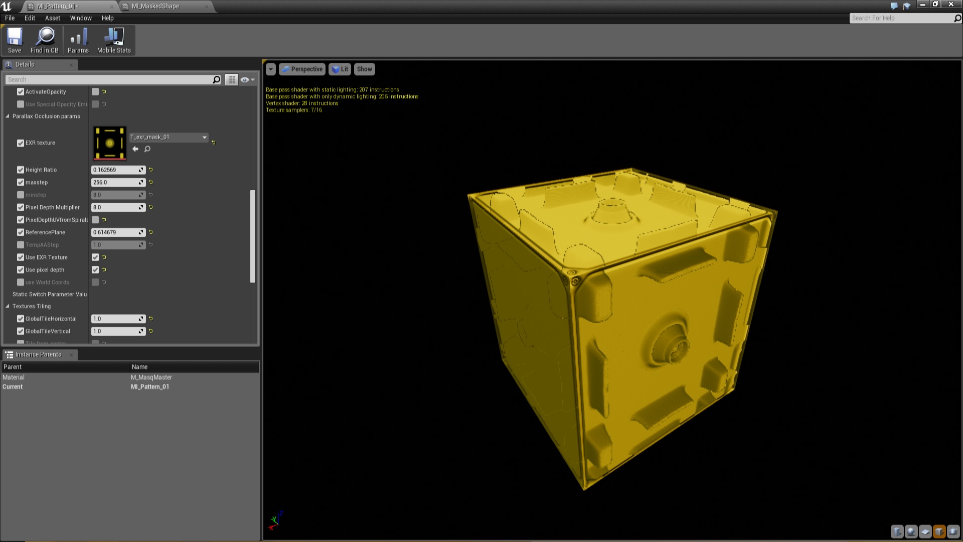Reset Height Ratio to default
Screen dimensions: 963x542
(x=150, y=170)
